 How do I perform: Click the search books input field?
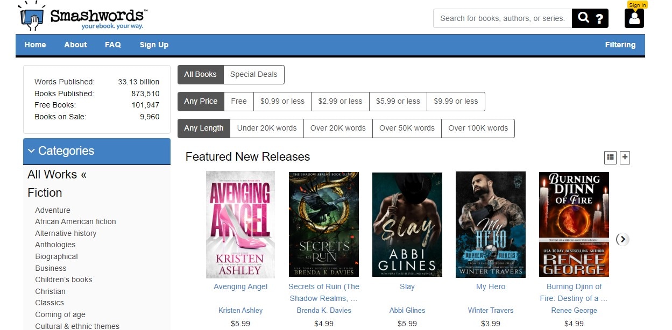(x=503, y=18)
